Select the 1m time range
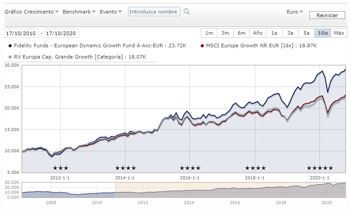This screenshot has height=210, width=350. (x=209, y=33)
